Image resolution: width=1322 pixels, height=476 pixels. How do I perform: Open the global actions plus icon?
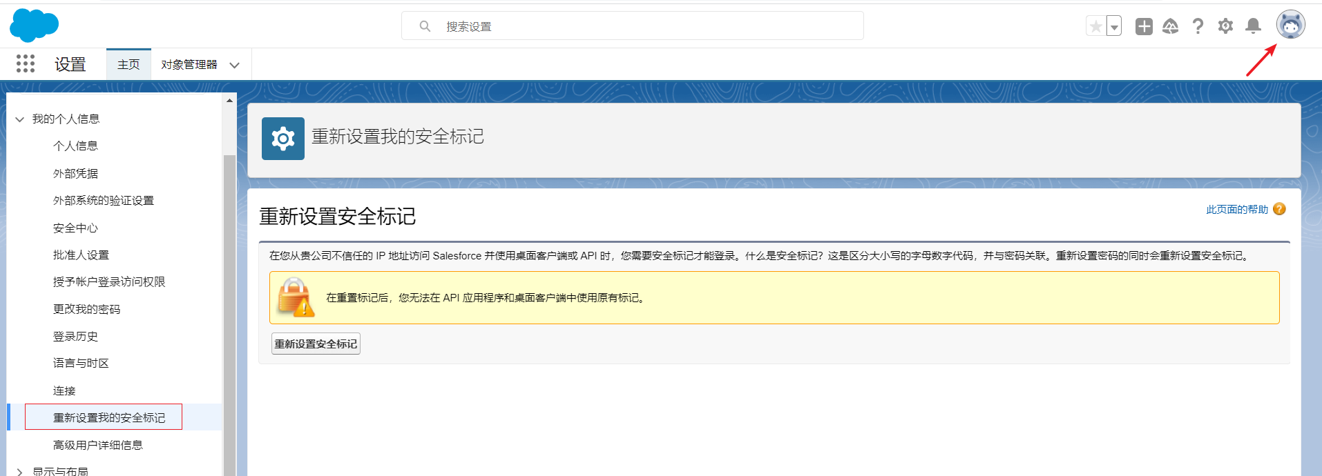tap(1144, 26)
